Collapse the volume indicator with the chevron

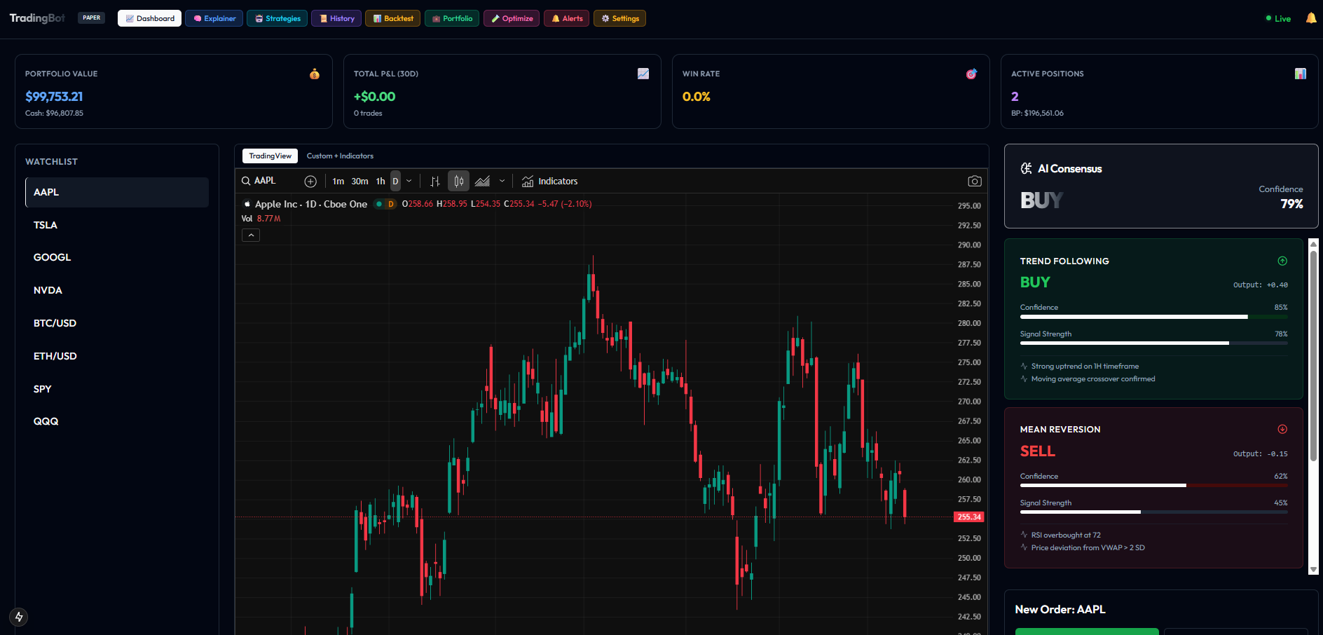point(251,235)
